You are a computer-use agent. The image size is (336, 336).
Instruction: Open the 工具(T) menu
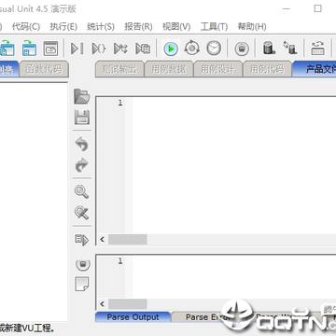tap(214, 26)
